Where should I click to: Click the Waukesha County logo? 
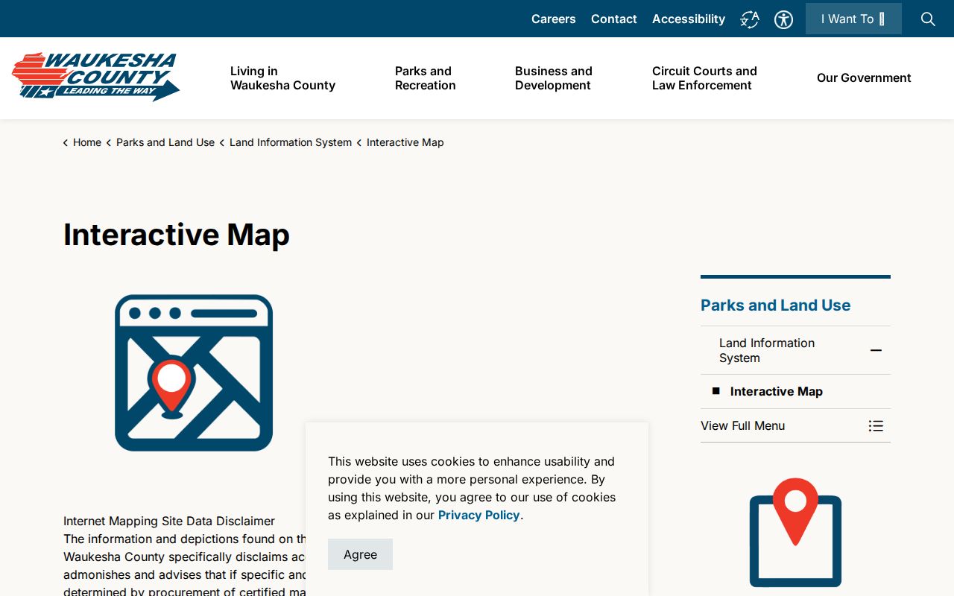[95, 77]
